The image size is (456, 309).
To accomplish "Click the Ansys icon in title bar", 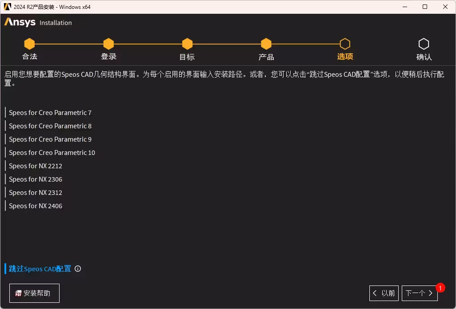I will 8,7.
